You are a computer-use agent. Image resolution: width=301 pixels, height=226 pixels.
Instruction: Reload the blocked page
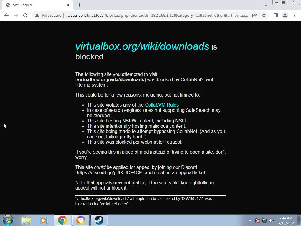click(25, 15)
